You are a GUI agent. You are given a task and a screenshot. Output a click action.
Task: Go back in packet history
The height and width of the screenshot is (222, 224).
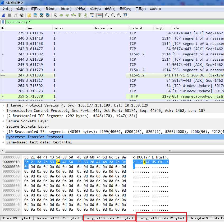(x=61, y=15)
